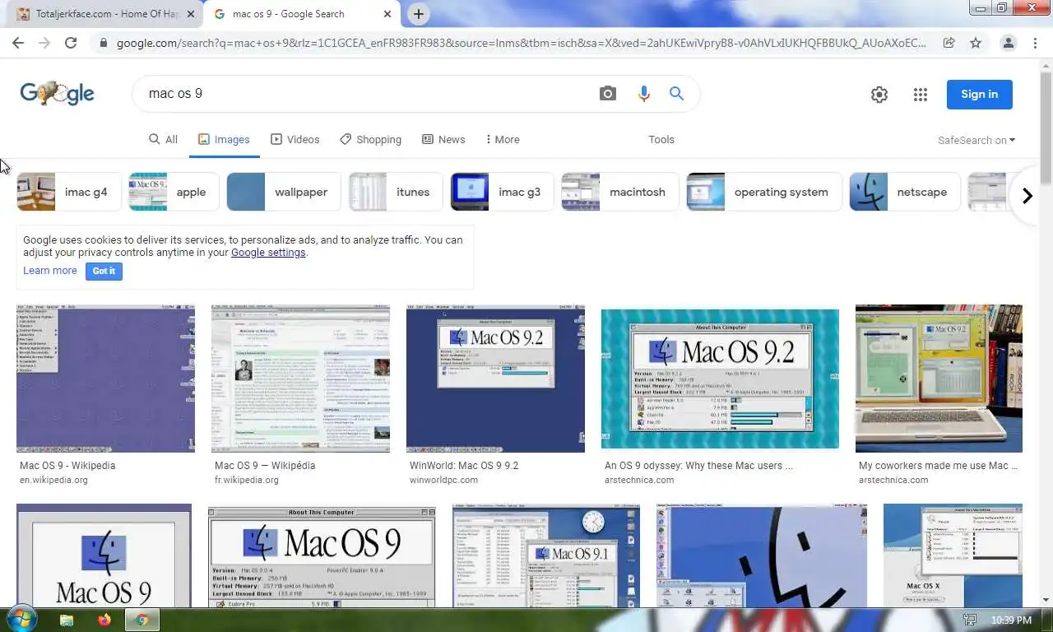This screenshot has width=1053, height=632.
Task: Click the 'An OS 9 odyssey' caption link
Action: [698, 466]
